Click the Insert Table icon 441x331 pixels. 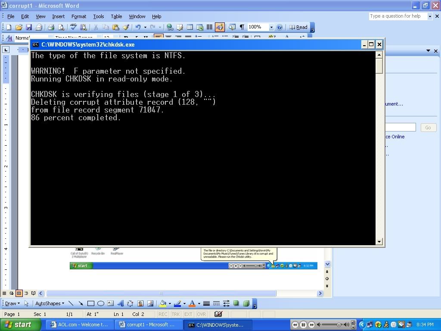(189, 27)
